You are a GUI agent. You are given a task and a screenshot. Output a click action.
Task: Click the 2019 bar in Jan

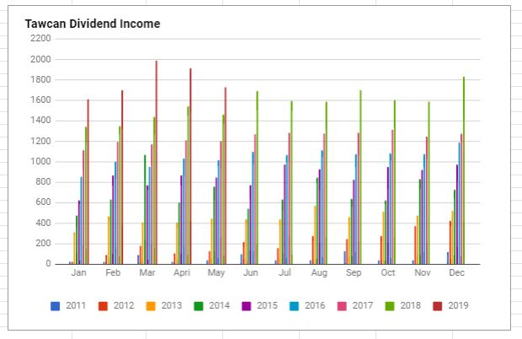(x=88, y=186)
